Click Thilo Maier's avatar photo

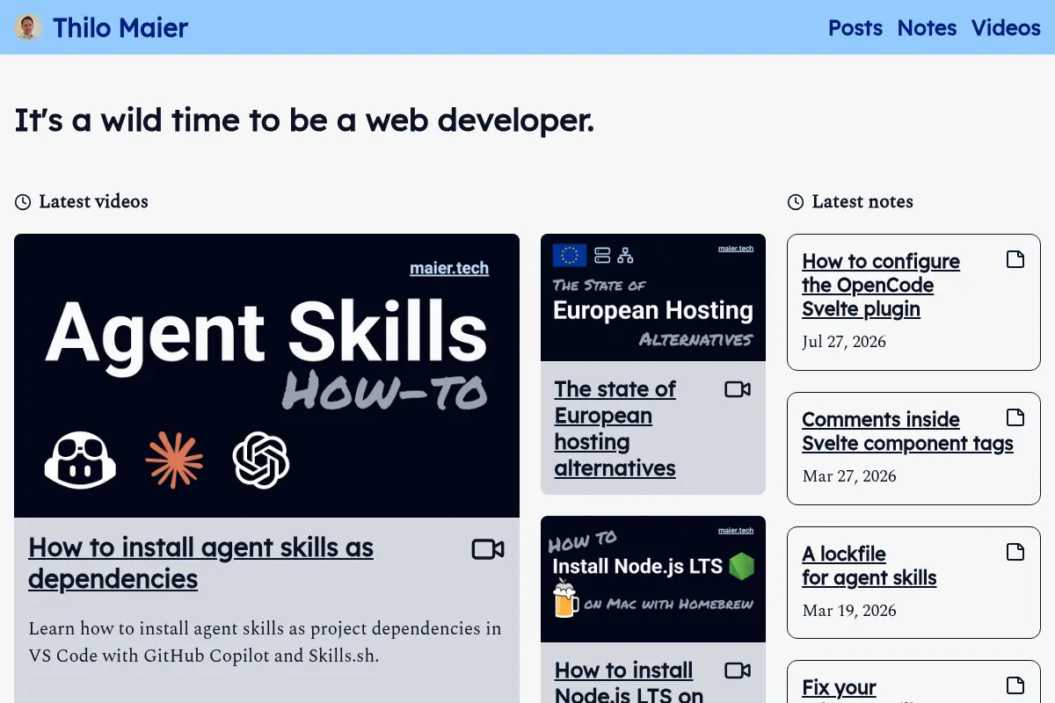(x=28, y=27)
